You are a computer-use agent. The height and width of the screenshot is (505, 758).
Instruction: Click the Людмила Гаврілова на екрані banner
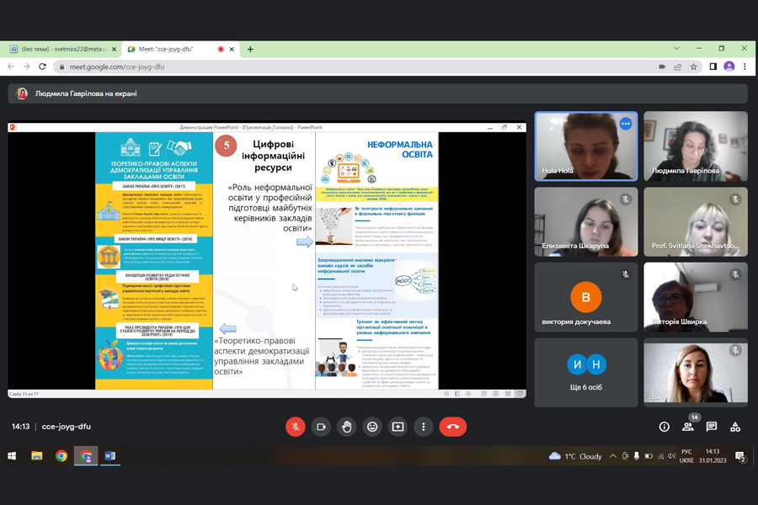(x=377, y=93)
